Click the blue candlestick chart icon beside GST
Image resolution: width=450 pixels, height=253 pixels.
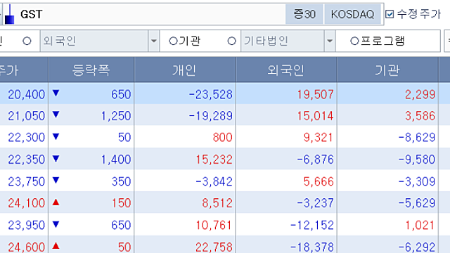[9, 14]
